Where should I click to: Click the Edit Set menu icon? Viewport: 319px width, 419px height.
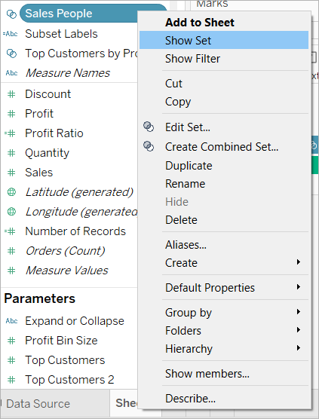point(149,127)
